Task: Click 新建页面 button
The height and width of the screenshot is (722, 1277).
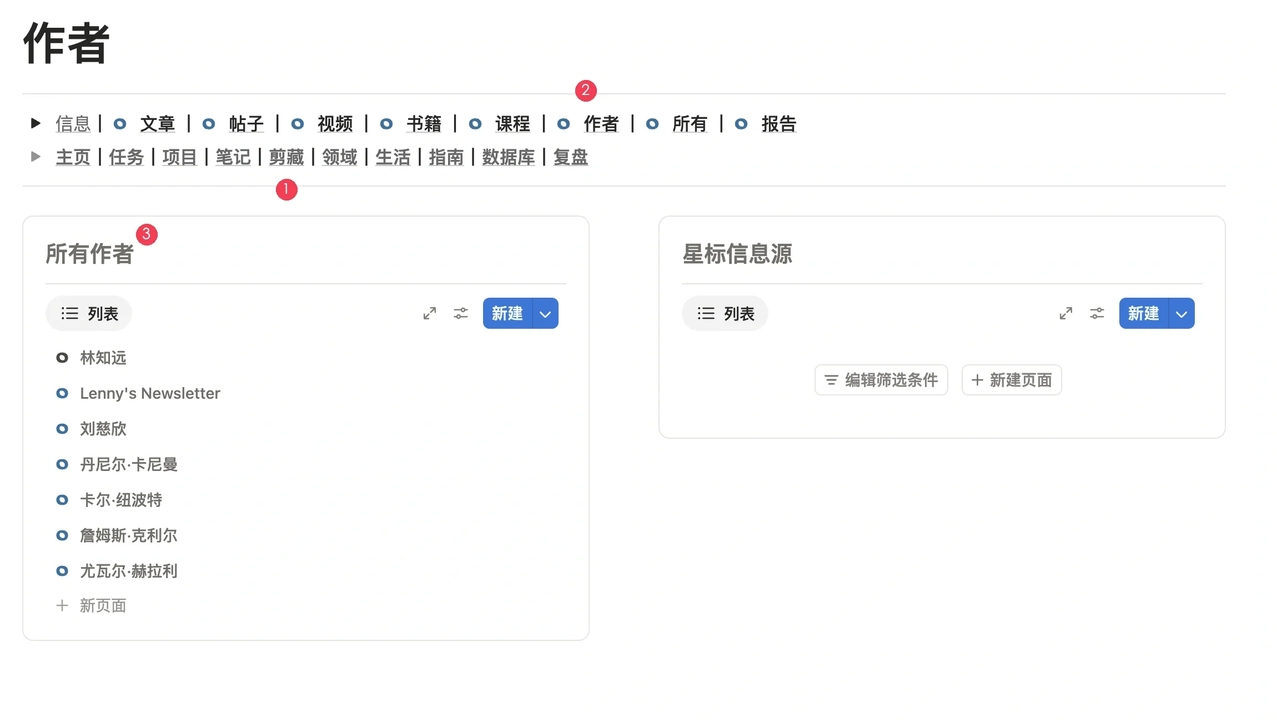Action: (x=1012, y=380)
